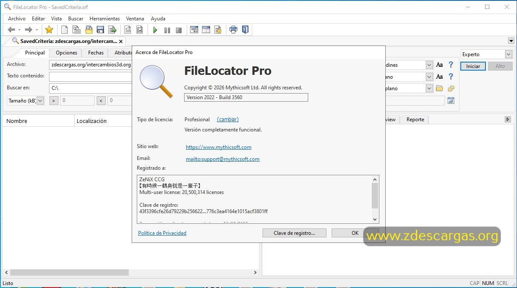
Task: Click the registration info vertical scrollbar thumb
Action: pyautogui.click(x=375, y=196)
